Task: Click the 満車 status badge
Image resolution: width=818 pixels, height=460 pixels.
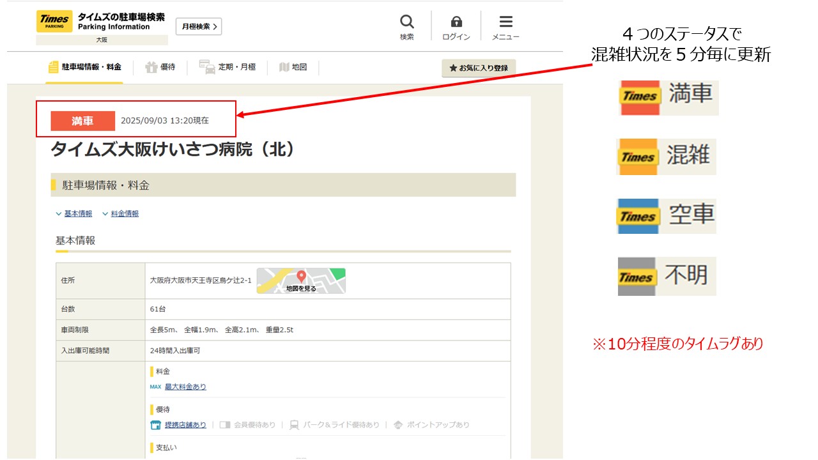Action: 83,121
